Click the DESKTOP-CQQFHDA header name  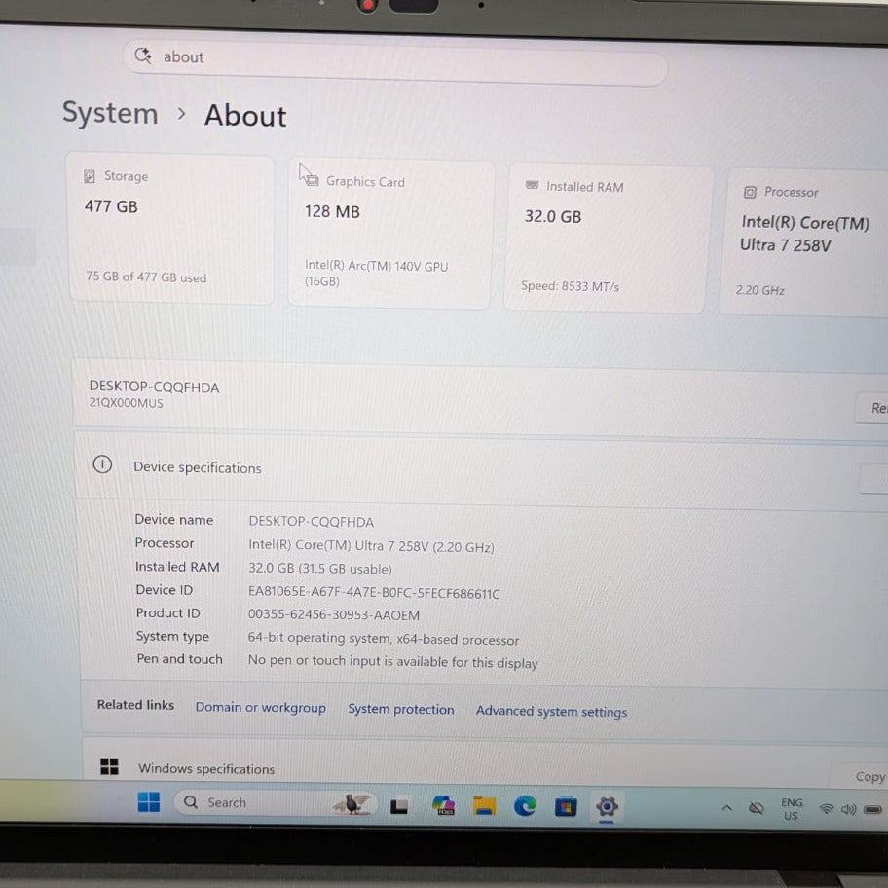click(154, 387)
